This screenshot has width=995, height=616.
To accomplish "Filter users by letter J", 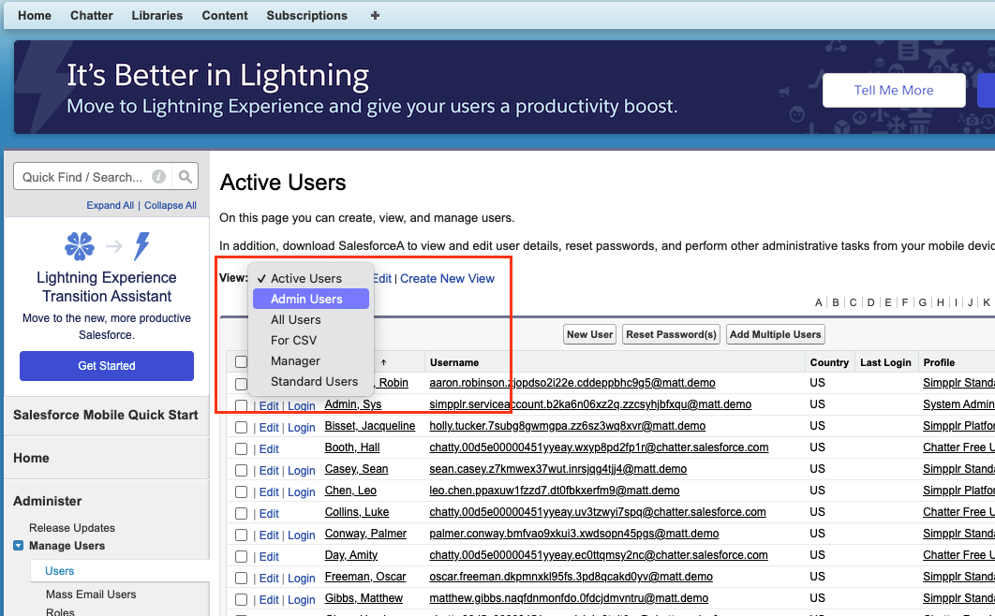I will pos(971,302).
